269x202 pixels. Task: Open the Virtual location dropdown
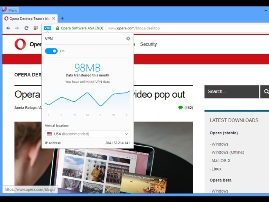(x=87, y=134)
